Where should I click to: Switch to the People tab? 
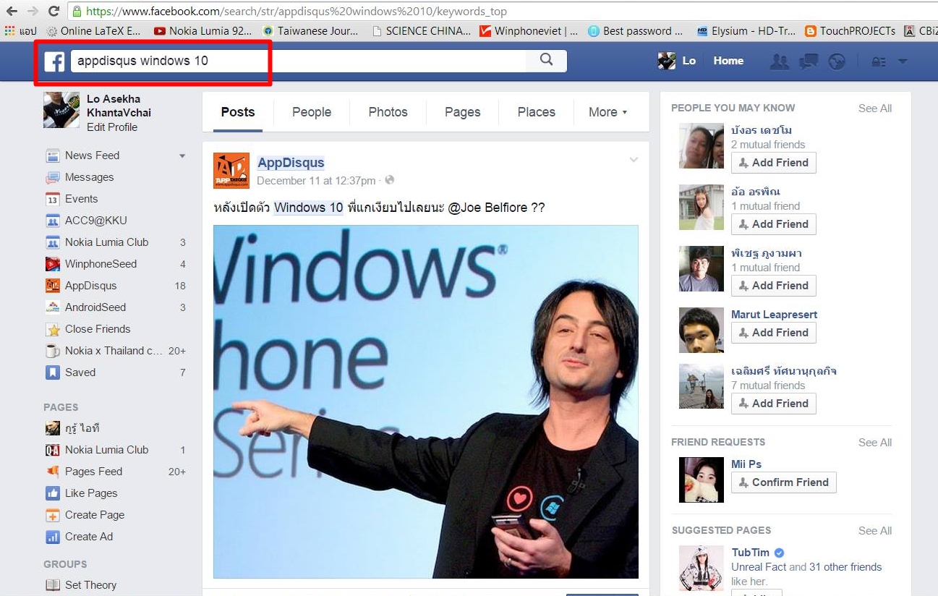pyautogui.click(x=312, y=112)
